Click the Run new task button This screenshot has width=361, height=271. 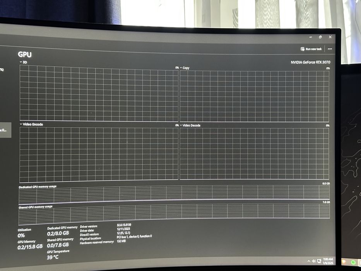pos(311,49)
